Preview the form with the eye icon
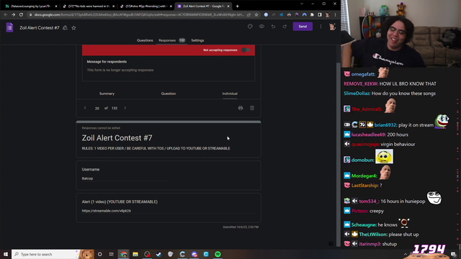This screenshot has height=259, width=461. pyautogui.click(x=261, y=27)
